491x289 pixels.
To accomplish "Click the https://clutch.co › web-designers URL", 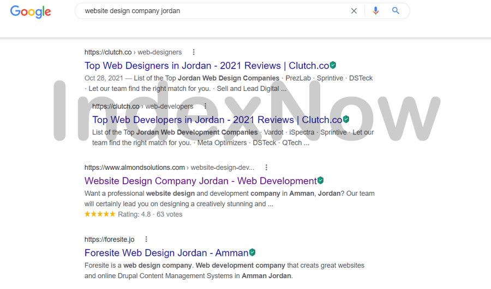I will coord(133,52).
